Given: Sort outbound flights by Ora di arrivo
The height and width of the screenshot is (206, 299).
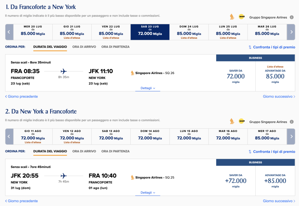Looking at the screenshot, I should pos(84,47).
